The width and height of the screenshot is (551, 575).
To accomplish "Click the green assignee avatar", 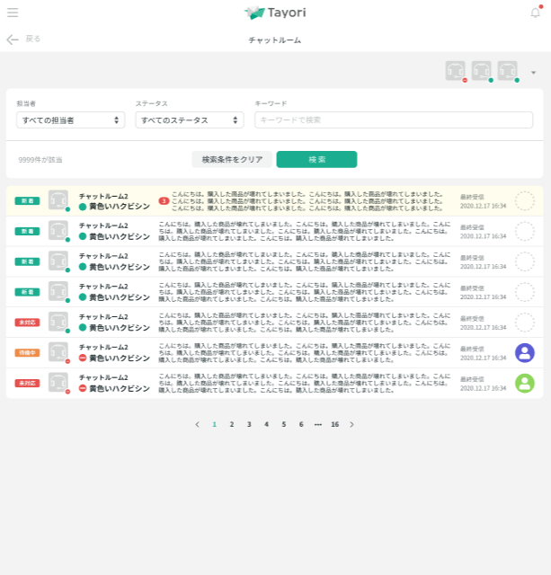I will 525,384.
